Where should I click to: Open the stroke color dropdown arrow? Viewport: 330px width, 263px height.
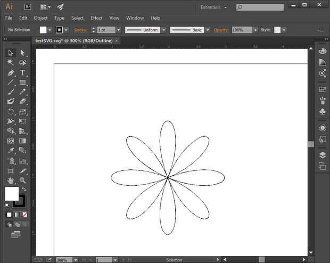click(x=66, y=30)
